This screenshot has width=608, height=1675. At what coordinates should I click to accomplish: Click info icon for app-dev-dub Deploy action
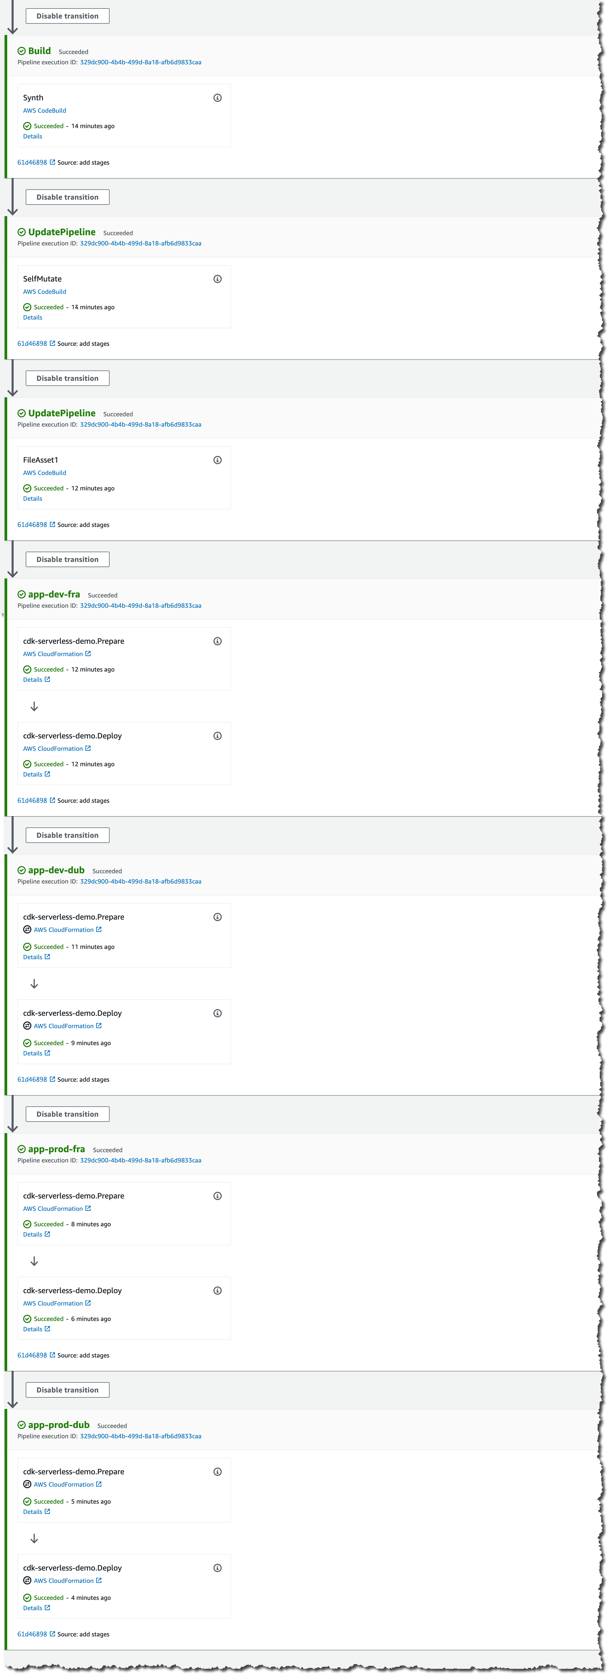point(217,1013)
